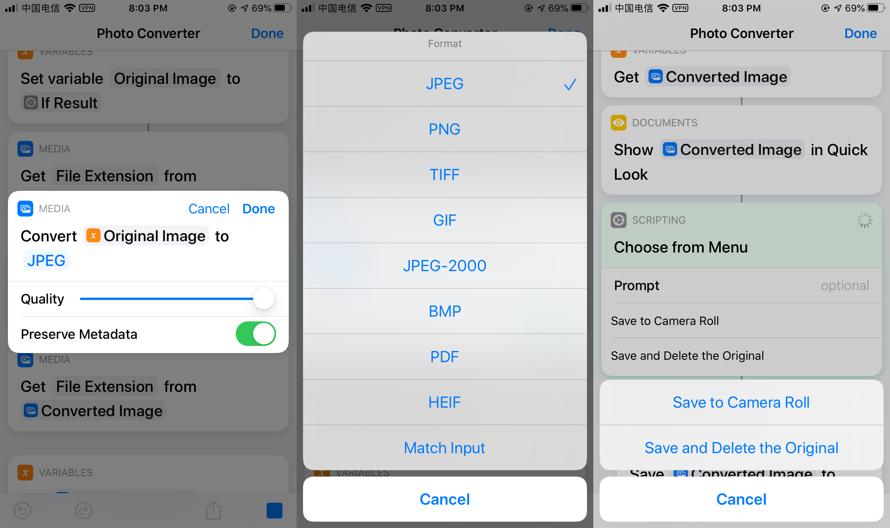Image resolution: width=890 pixels, height=528 pixels.
Task: Tap Cancel to dismiss format picker
Action: [x=445, y=500]
